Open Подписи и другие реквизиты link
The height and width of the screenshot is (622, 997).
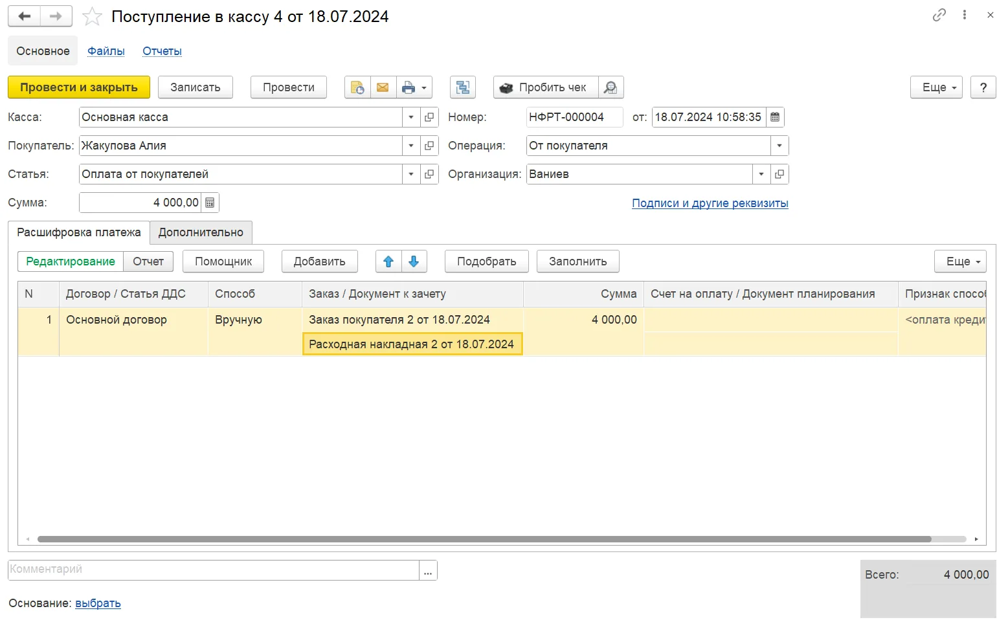(x=710, y=203)
